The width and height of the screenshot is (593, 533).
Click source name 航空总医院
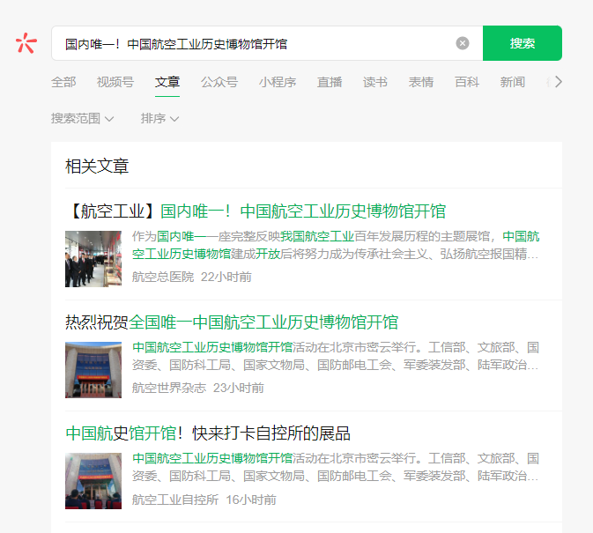(x=163, y=278)
